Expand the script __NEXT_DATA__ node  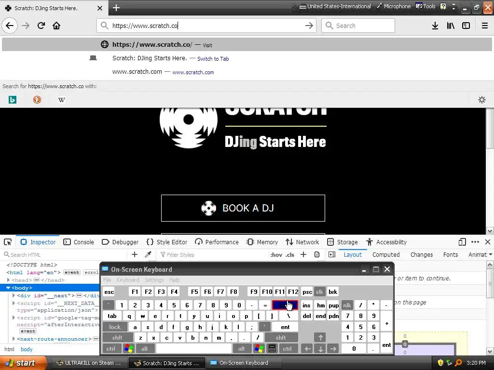(x=14, y=303)
